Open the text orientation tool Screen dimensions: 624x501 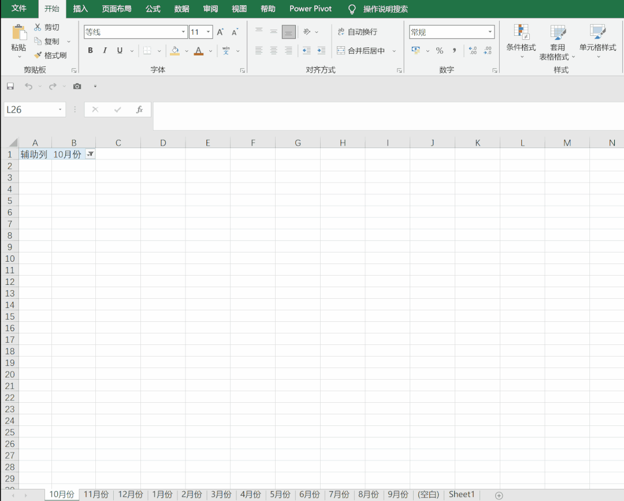tap(307, 31)
